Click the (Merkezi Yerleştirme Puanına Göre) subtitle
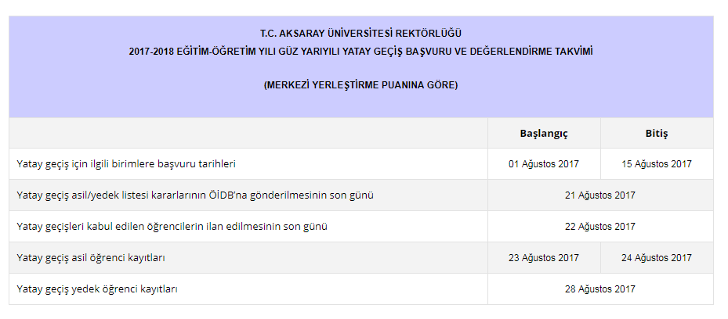 (360, 86)
